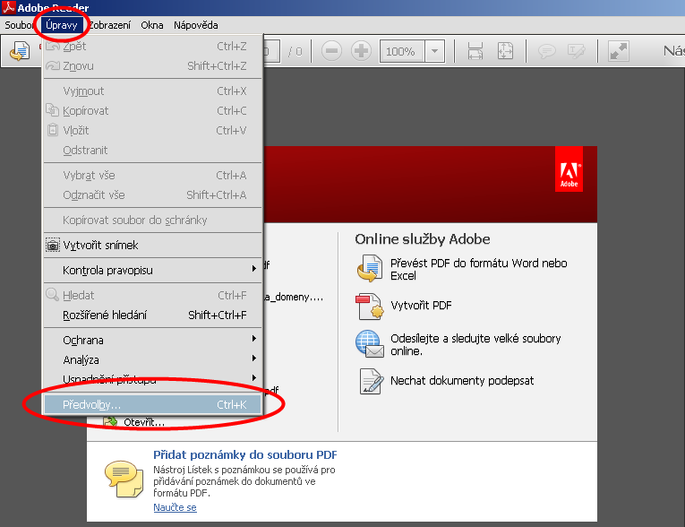This screenshot has height=527, width=685.
Task: Select Vytvořit snímek menu entry
Action: point(153,245)
